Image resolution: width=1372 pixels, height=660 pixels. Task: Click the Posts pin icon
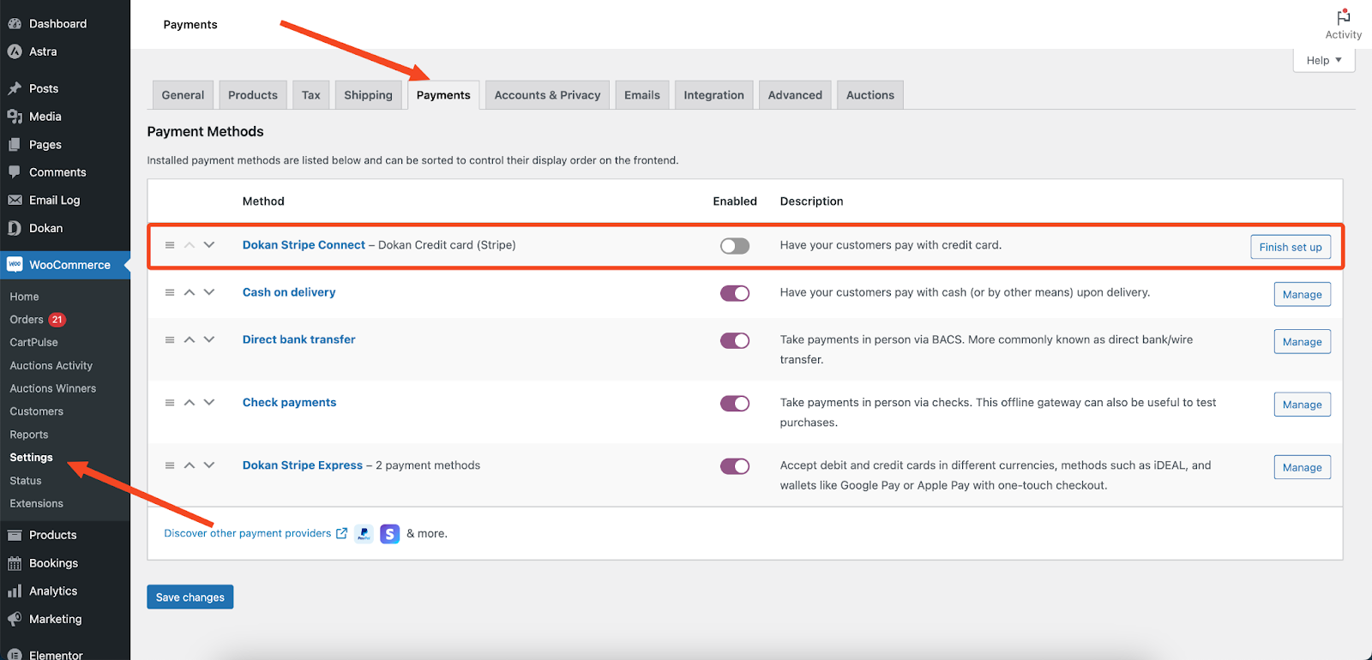tap(15, 88)
